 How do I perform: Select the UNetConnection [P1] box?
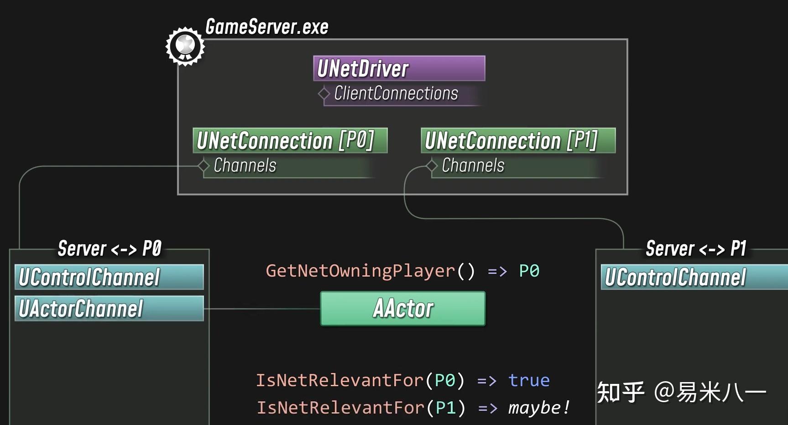click(x=518, y=140)
